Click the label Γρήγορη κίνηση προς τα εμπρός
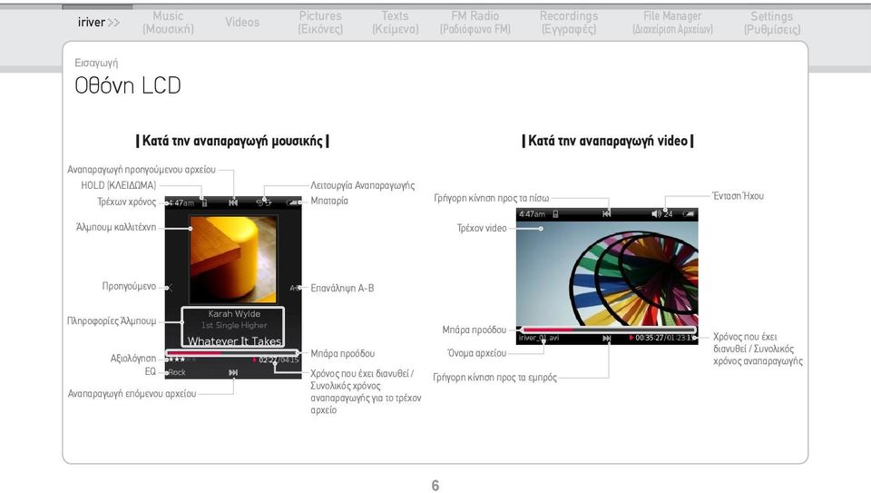The image size is (871, 493). (495, 378)
